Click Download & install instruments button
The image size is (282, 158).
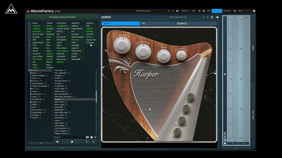[62, 17]
